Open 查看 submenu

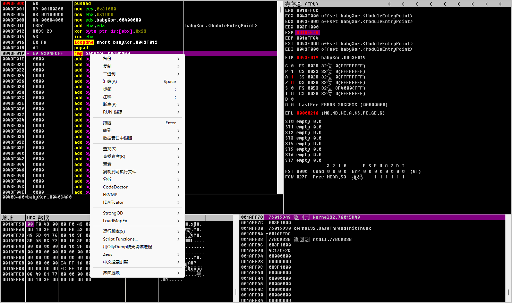tap(137, 164)
